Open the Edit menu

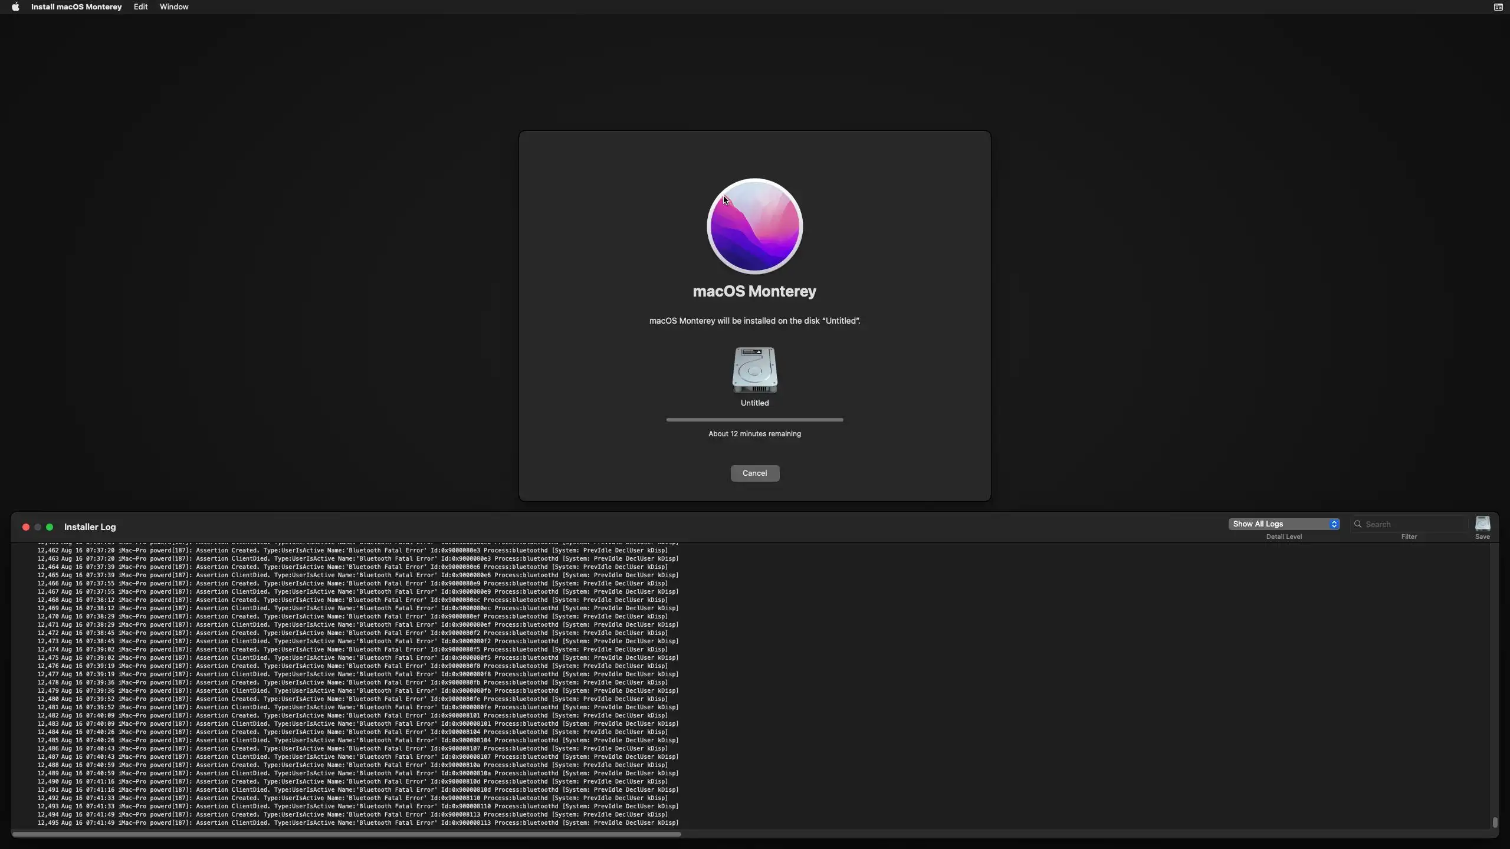[x=140, y=7]
